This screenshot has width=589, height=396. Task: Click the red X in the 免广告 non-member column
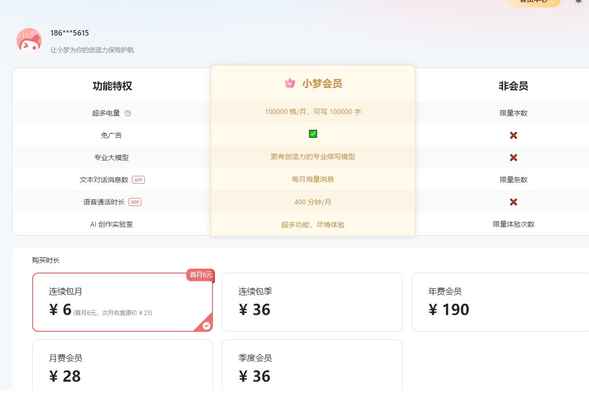coord(513,135)
